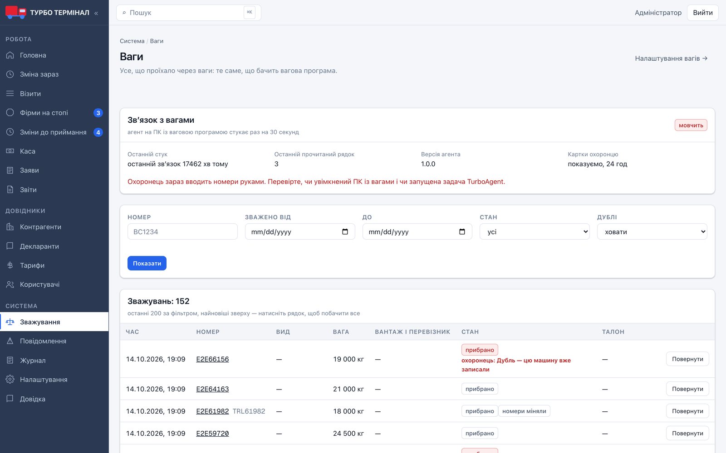Screen dimensions: 726x453
Task: Click the Показати button
Action: 147,263
